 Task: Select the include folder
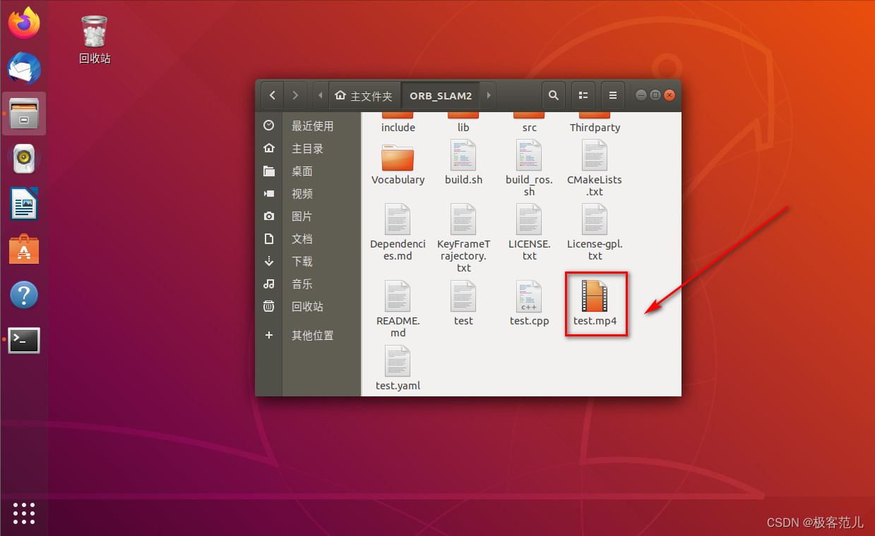point(398,122)
